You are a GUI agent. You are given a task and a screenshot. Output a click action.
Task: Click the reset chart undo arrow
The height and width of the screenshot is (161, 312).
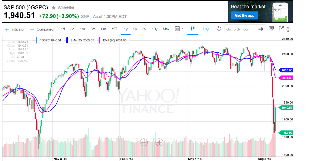[219, 29]
